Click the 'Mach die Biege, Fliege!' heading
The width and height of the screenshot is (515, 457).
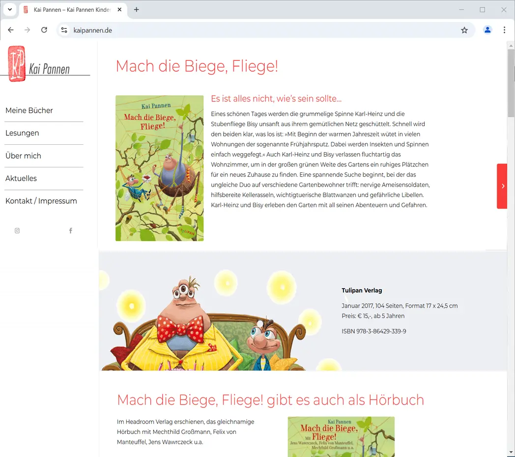point(197,66)
